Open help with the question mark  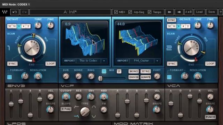point(221,12)
